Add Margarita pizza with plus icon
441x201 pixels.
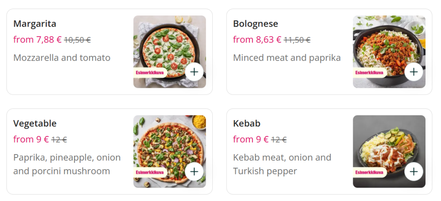[194, 71]
